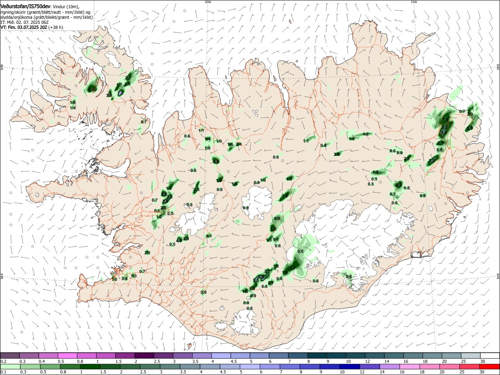The image size is (500, 375).
Task: Click the 4.0 precipitation value on the map
Action: 179,241
